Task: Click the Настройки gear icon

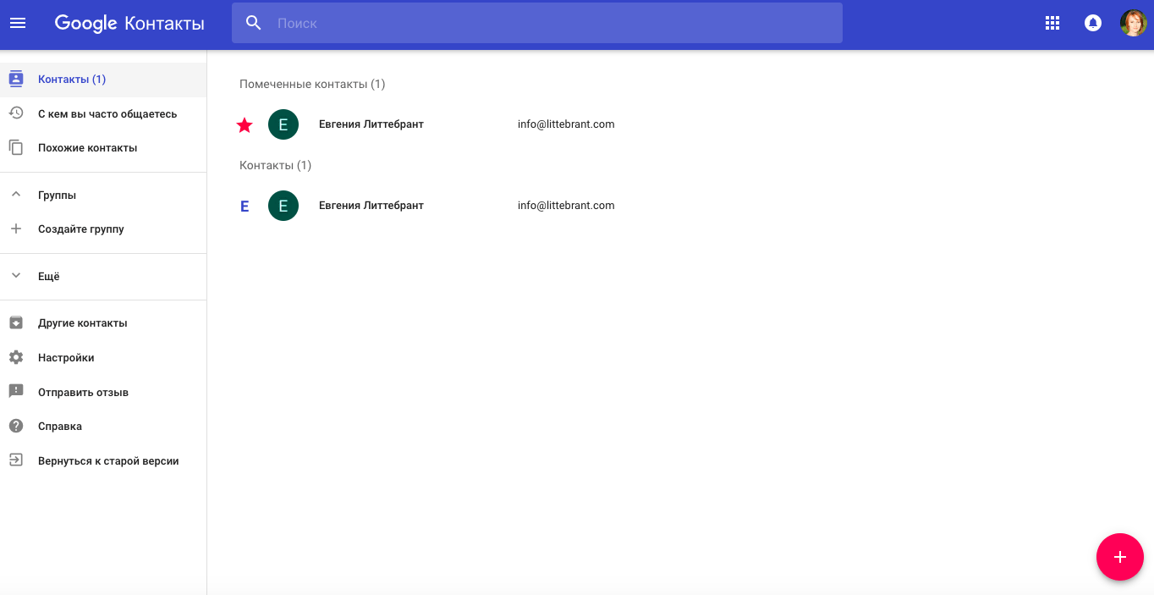Action: pyautogui.click(x=16, y=357)
